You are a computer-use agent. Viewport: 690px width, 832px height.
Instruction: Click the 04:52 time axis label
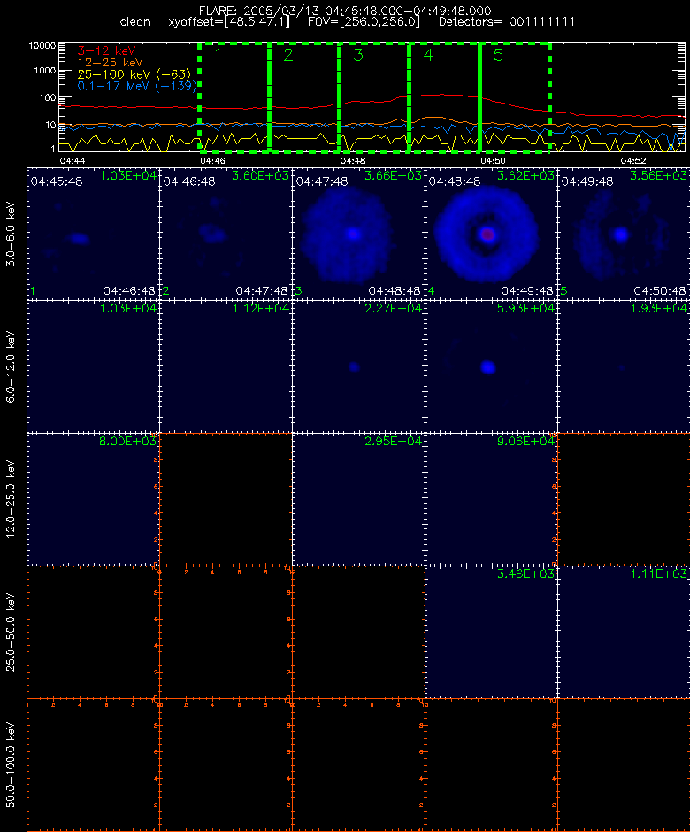pyautogui.click(x=633, y=160)
